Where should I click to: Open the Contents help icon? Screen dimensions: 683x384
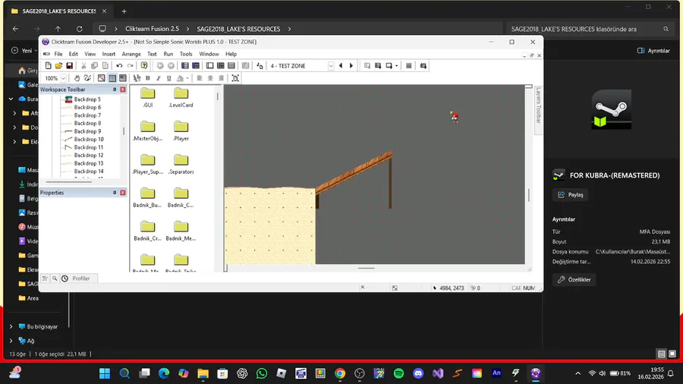pyautogui.click(x=144, y=66)
